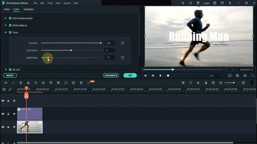257x144 pixels.
Task: Click the download icon in title bar
Action: click(x=230, y=3)
